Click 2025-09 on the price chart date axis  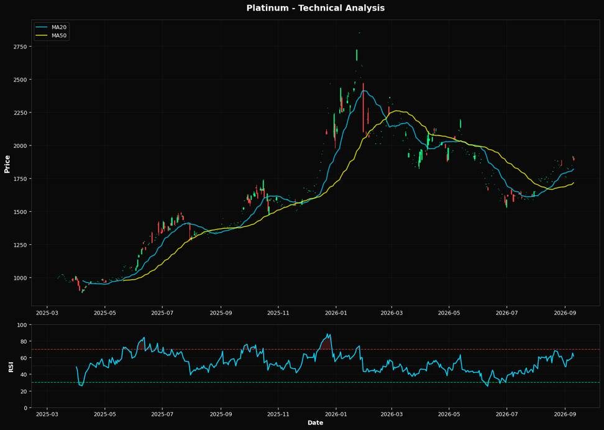221,313
